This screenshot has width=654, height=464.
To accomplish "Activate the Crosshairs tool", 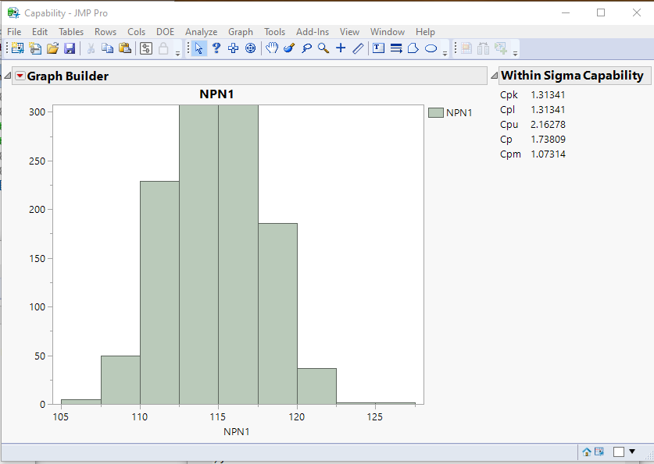I will click(x=340, y=48).
